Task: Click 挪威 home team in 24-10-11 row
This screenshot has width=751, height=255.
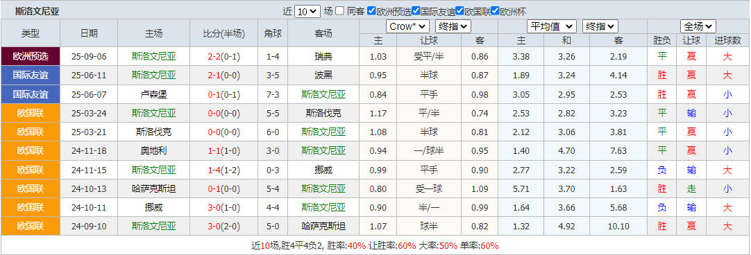Action: click(x=154, y=207)
